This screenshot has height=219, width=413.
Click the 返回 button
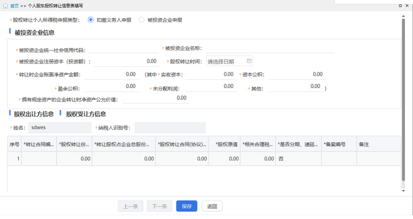pyautogui.click(x=212, y=206)
